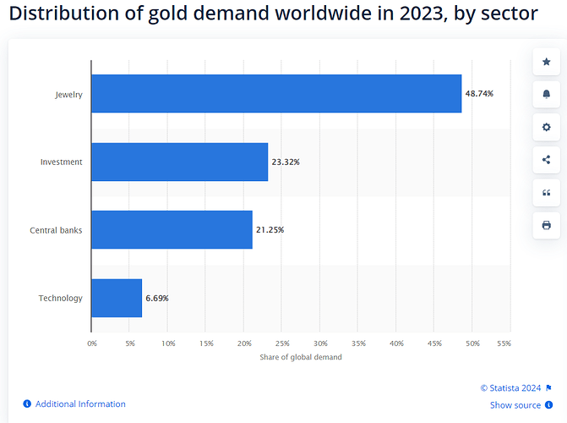Click the flag icon beside Statista 2024
The image size is (567, 423).
[x=548, y=388]
